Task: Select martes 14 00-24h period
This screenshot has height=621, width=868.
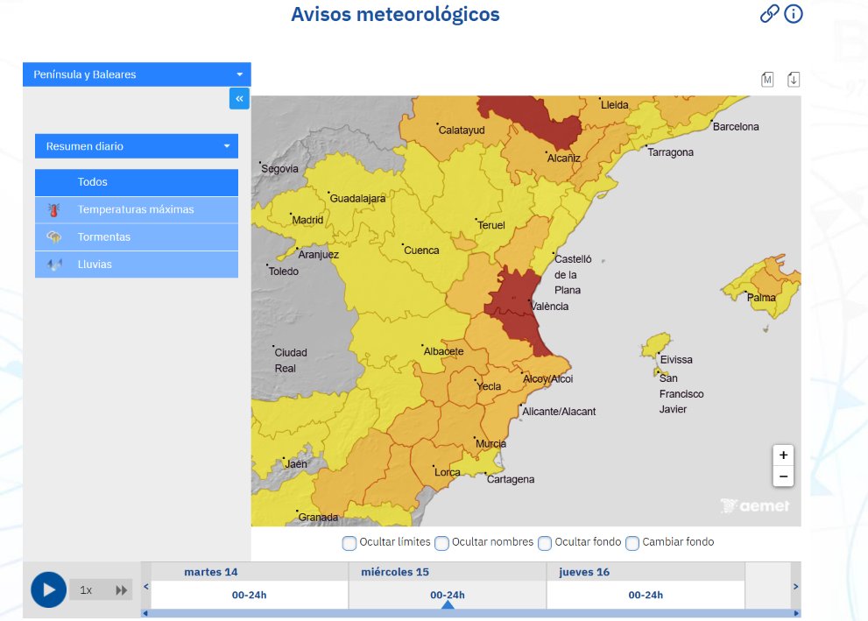Action: point(249,595)
